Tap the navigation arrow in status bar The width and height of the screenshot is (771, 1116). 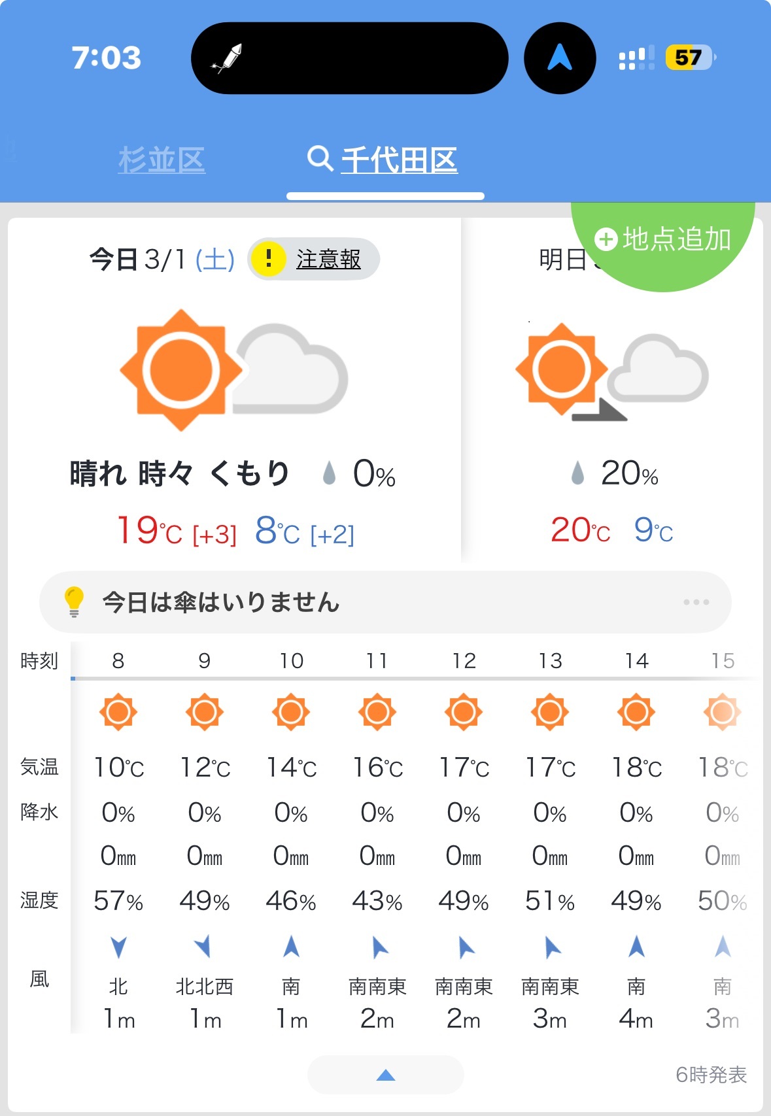(560, 58)
